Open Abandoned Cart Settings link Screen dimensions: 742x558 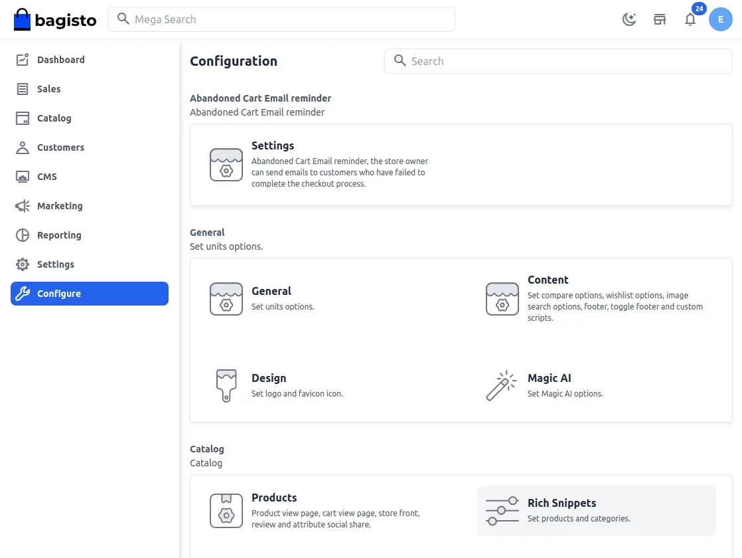pos(273,146)
